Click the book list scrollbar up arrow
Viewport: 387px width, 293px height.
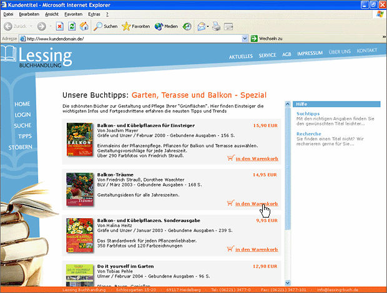click(x=288, y=104)
